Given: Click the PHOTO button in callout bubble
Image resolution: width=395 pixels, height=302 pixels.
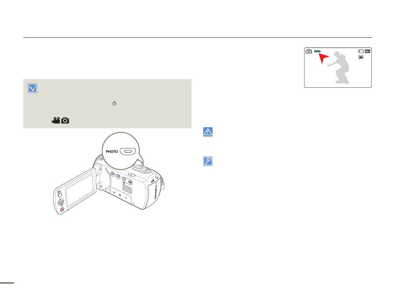Looking at the screenshot, I should (128, 151).
